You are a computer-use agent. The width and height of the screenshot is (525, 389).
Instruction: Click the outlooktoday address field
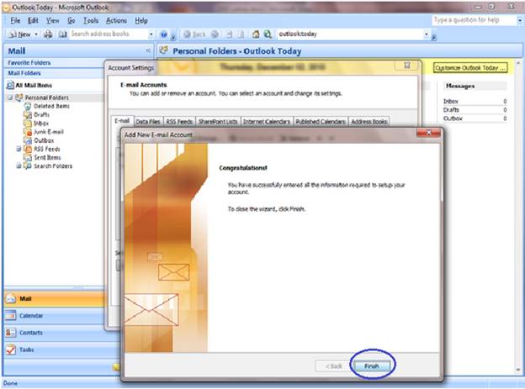[350, 34]
